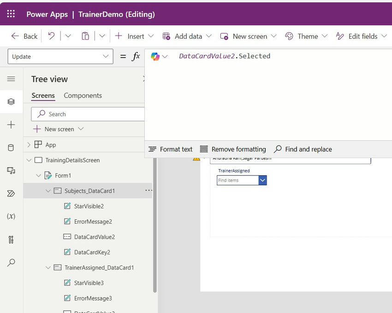
Task: Open the Variables (x) pane
Action: (11, 216)
